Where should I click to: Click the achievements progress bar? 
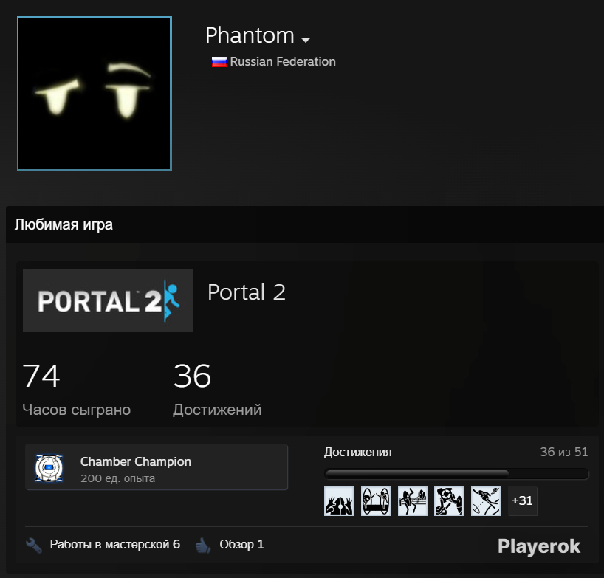pos(456,474)
